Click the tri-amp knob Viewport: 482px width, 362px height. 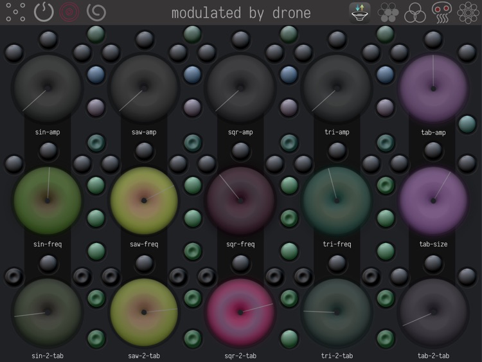click(x=337, y=88)
